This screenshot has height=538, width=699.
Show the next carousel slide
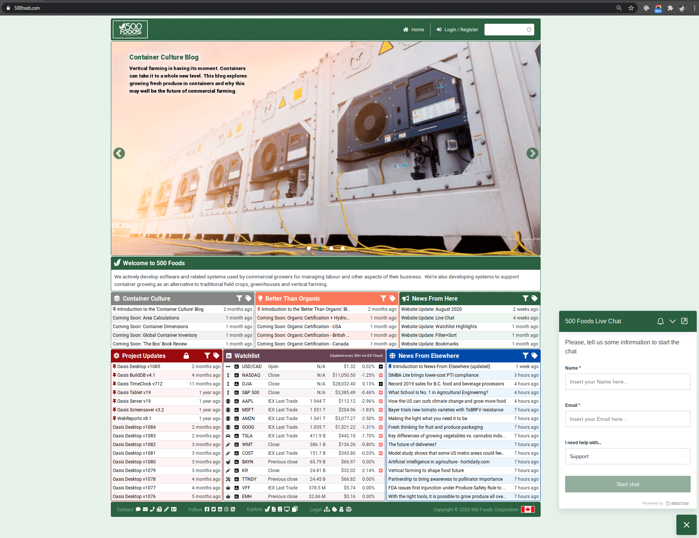pyautogui.click(x=532, y=153)
